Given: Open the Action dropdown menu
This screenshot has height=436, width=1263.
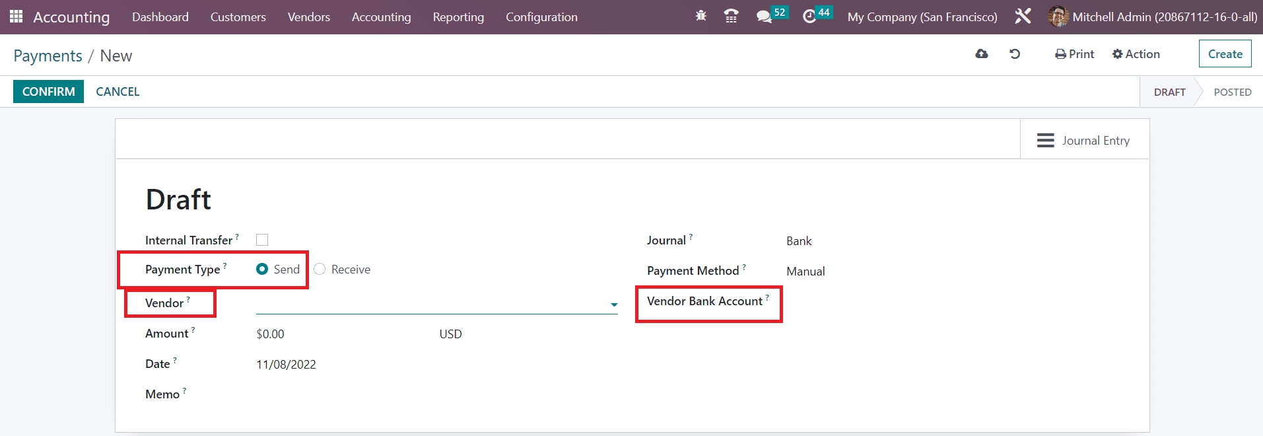Looking at the screenshot, I should click(x=1136, y=54).
